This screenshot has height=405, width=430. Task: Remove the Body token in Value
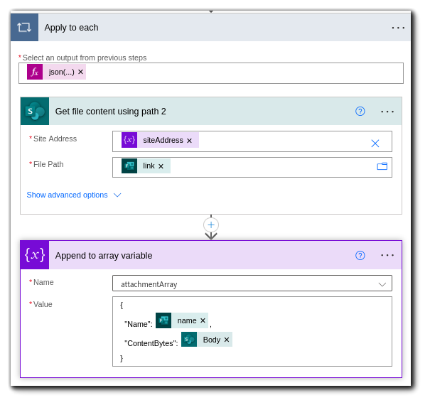point(227,340)
